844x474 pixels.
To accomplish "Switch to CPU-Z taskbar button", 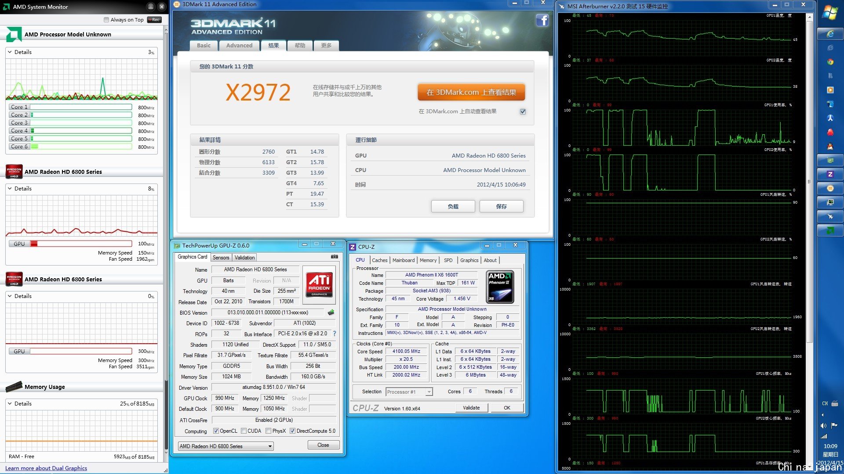I will [830, 174].
